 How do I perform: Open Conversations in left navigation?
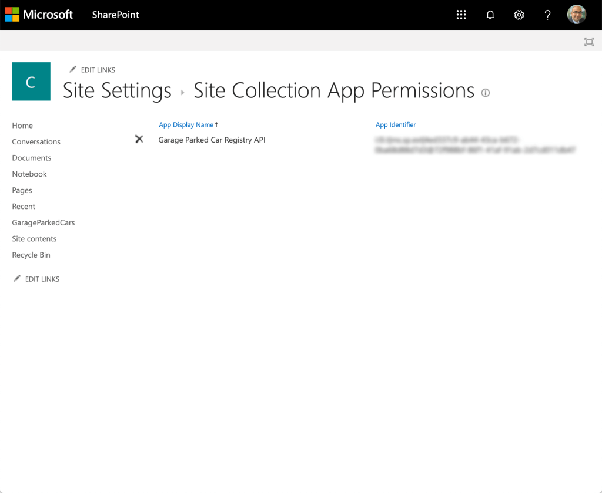36,141
